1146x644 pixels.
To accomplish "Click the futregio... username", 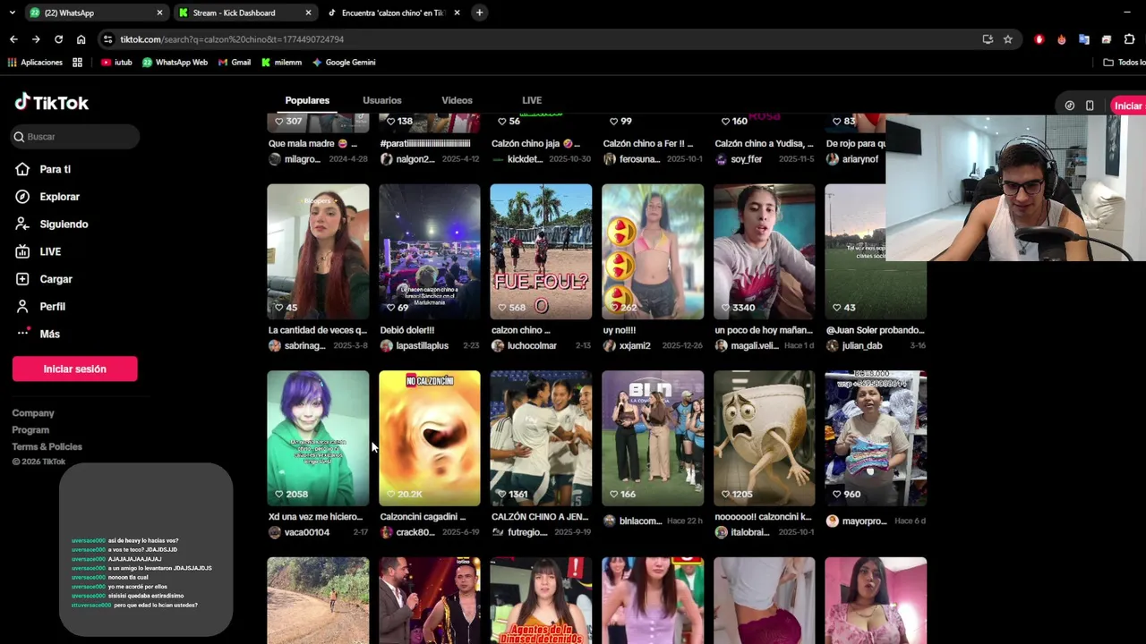I will 527,533.
